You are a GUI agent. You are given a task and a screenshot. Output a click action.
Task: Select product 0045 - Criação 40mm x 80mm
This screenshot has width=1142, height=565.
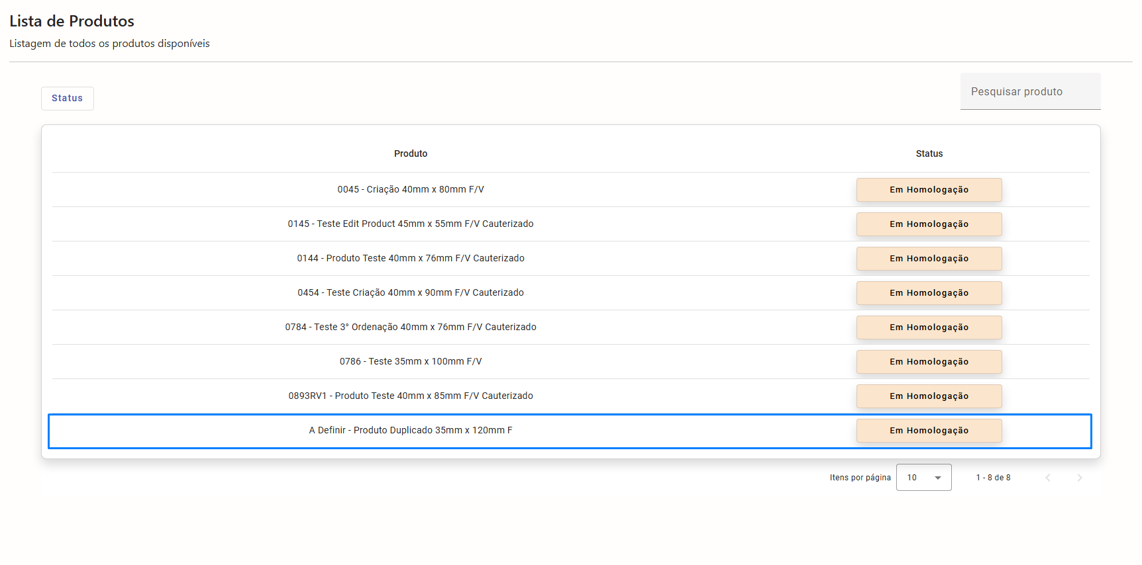pyautogui.click(x=411, y=190)
